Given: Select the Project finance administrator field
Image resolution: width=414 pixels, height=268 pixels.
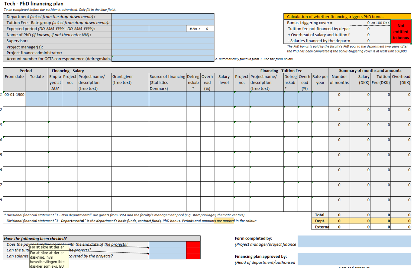Looking at the screenshot, I should click(163, 53).
